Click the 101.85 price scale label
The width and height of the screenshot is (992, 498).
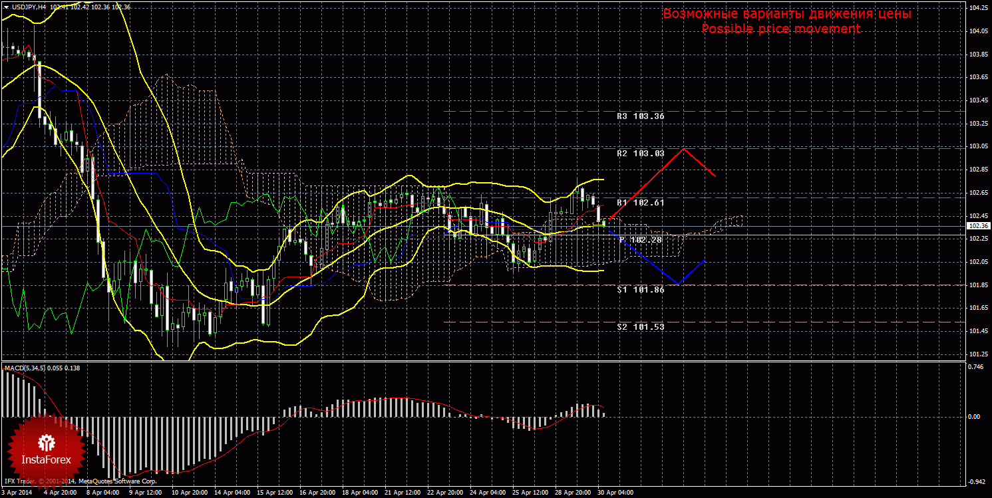coord(978,285)
